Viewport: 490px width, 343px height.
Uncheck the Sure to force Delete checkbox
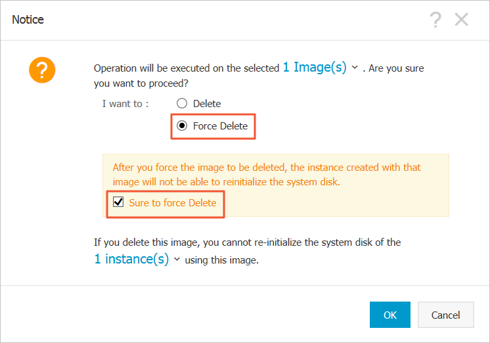(118, 203)
